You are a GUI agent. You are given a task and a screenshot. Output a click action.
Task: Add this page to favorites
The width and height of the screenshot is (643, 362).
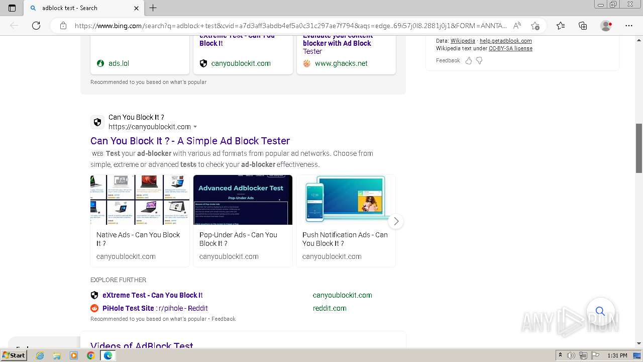coord(535,26)
